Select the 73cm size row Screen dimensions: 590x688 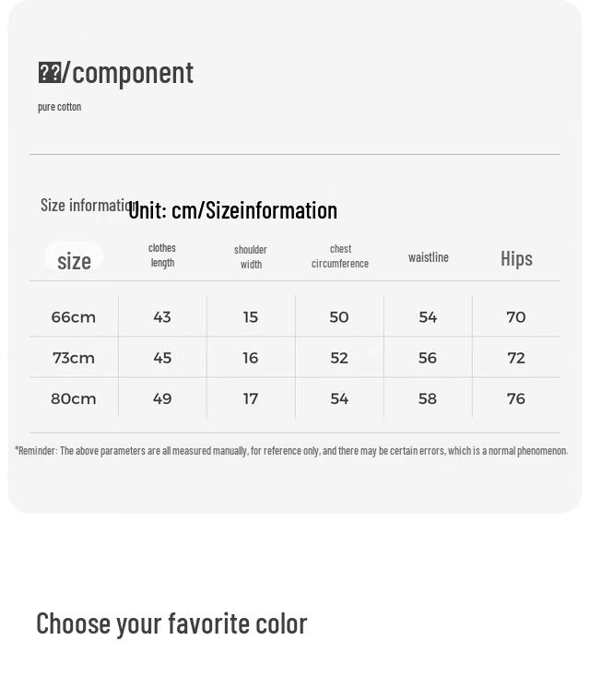(295, 358)
